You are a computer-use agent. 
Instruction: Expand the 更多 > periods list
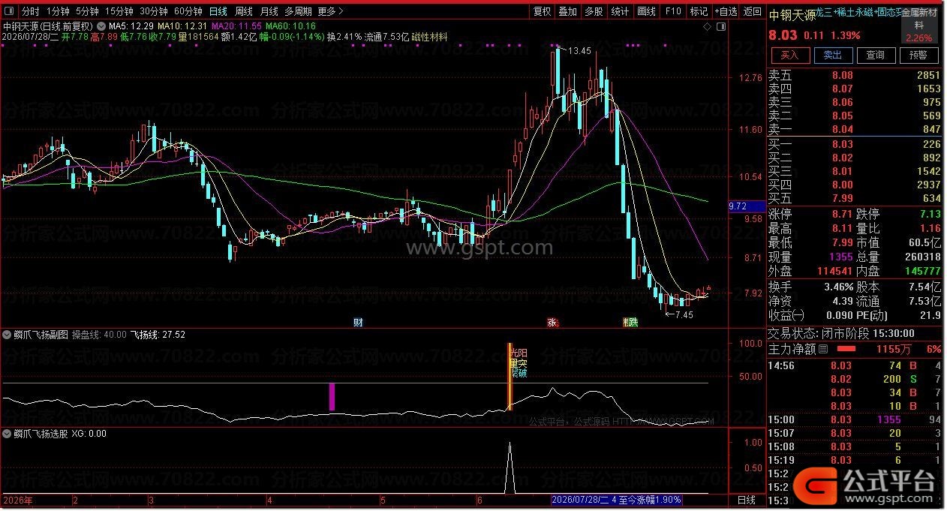[x=330, y=11]
